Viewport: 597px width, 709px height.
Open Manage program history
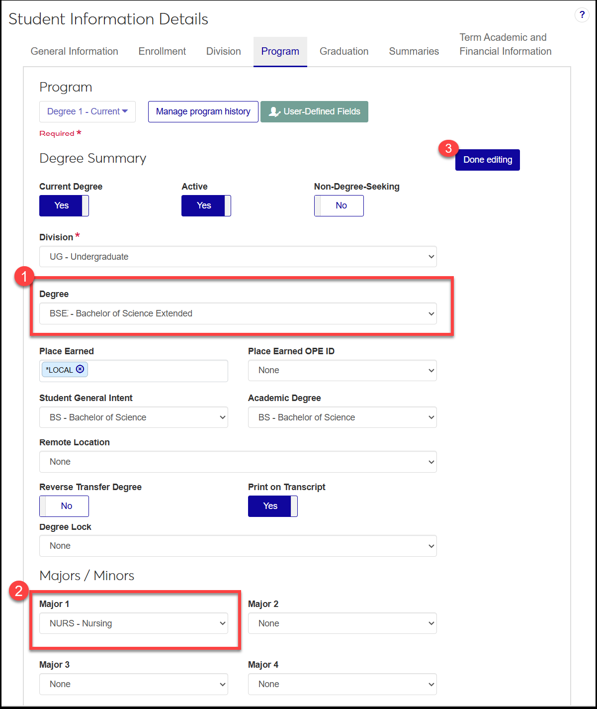click(x=203, y=111)
